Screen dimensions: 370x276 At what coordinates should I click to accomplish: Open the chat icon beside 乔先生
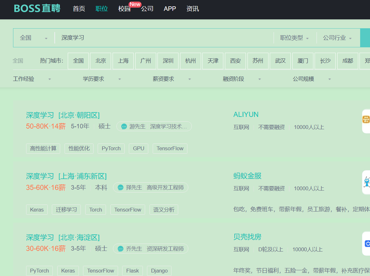tap(121, 249)
